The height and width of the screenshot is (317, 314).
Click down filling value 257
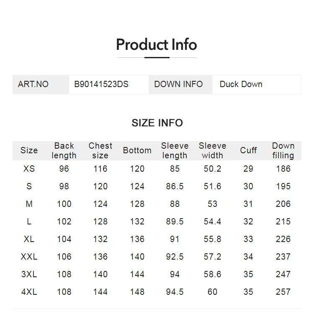(x=283, y=292)
